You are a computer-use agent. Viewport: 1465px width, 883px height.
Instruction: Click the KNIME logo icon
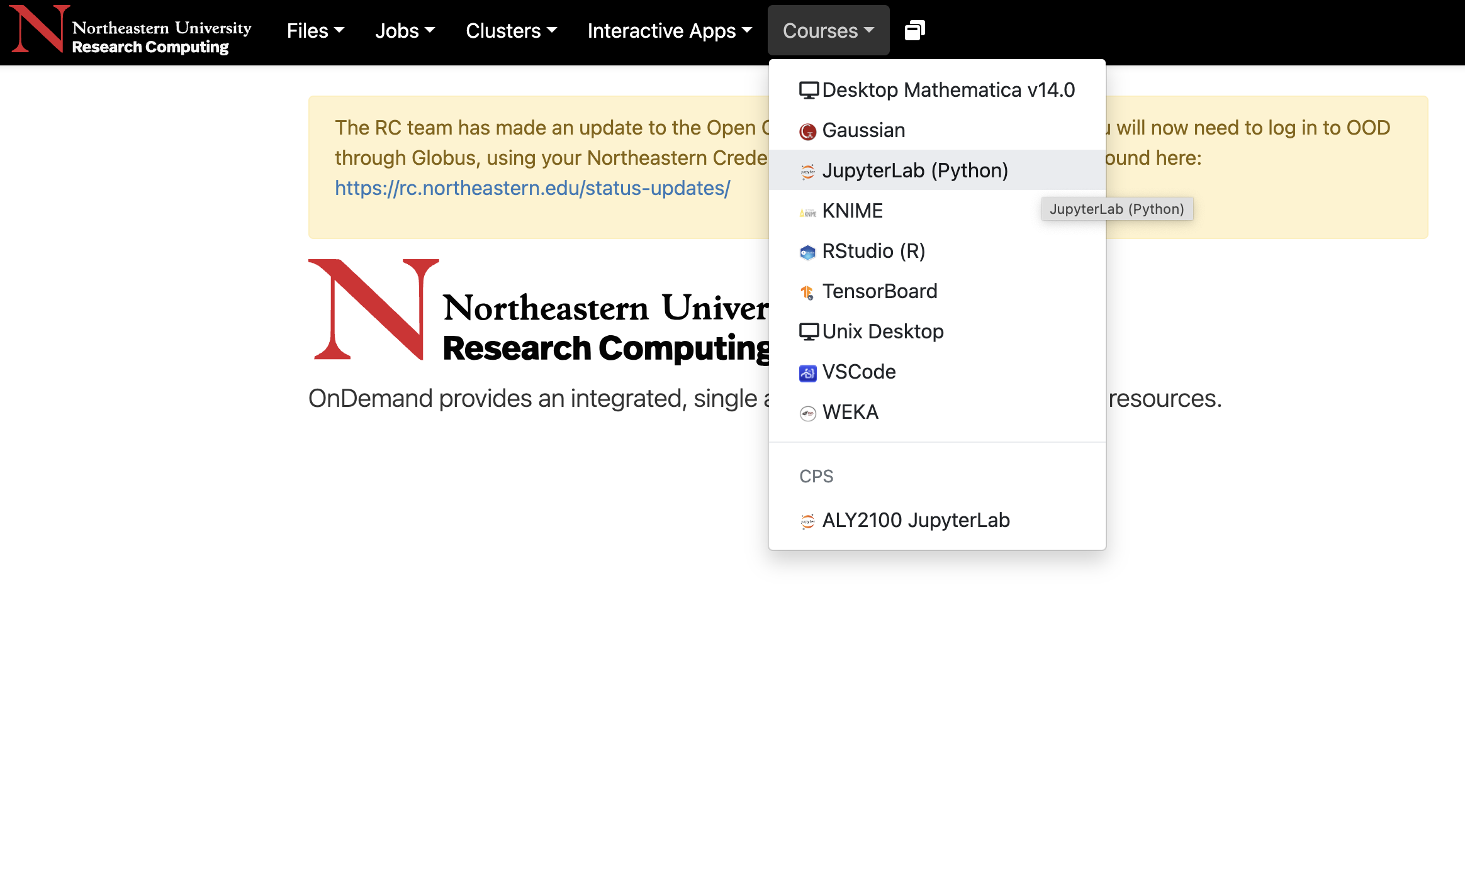808,213
